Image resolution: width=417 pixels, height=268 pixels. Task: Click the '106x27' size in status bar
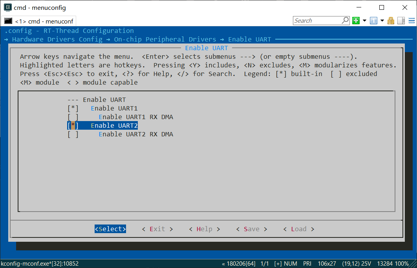327,264
